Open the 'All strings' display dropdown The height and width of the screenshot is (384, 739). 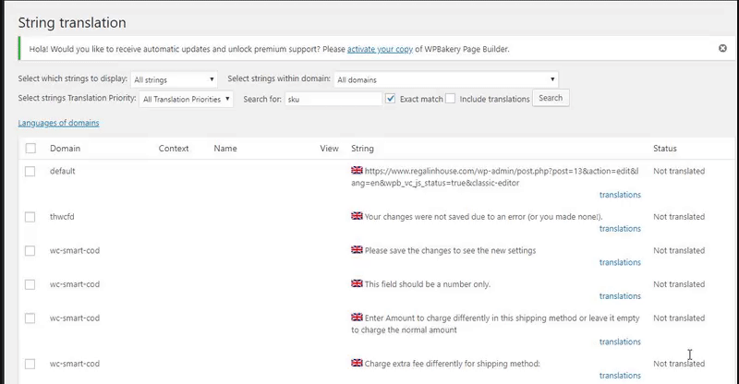coord(174,80)
